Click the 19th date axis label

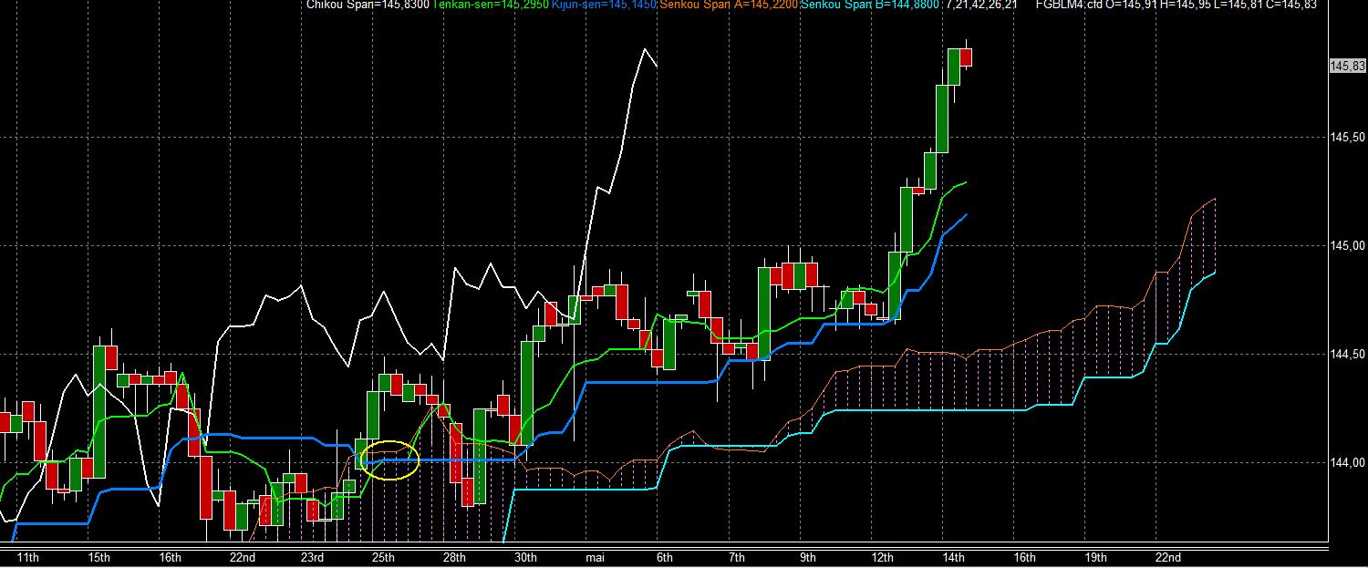tap(1096, 557)
